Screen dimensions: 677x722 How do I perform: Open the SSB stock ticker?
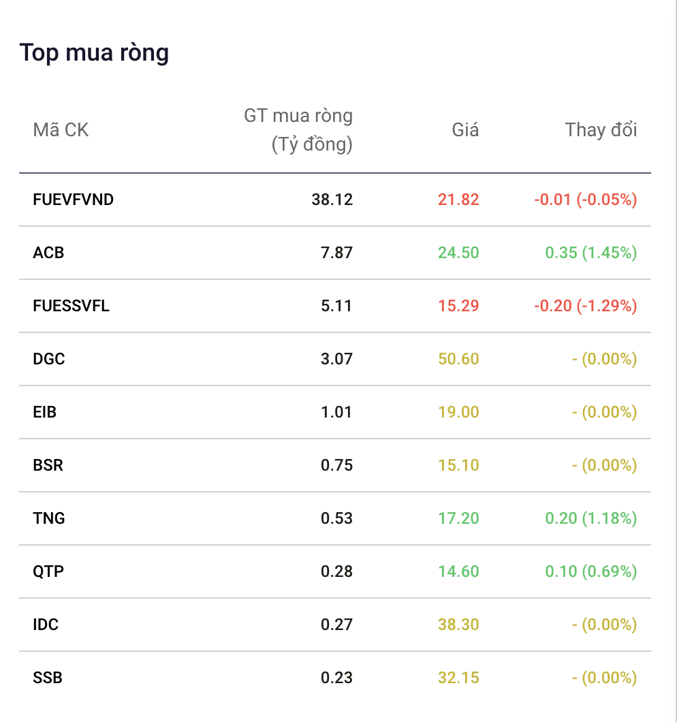[48, 678]
